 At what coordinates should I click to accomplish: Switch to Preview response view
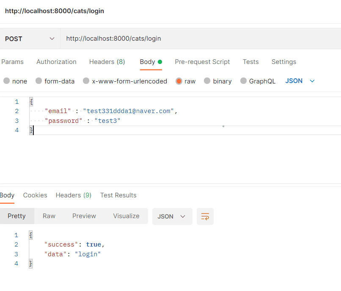[84, 216]
